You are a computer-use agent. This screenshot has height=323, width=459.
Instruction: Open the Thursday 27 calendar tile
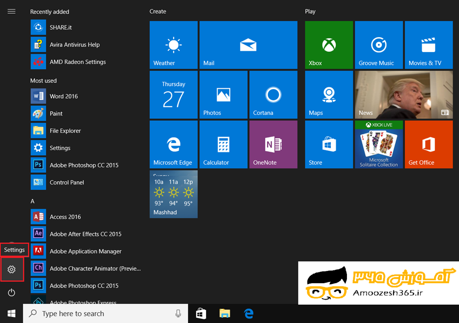coord(174,95)
